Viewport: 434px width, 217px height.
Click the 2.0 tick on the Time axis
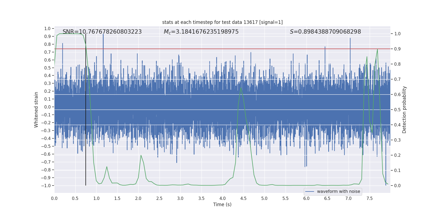click(x=138, y=199)
